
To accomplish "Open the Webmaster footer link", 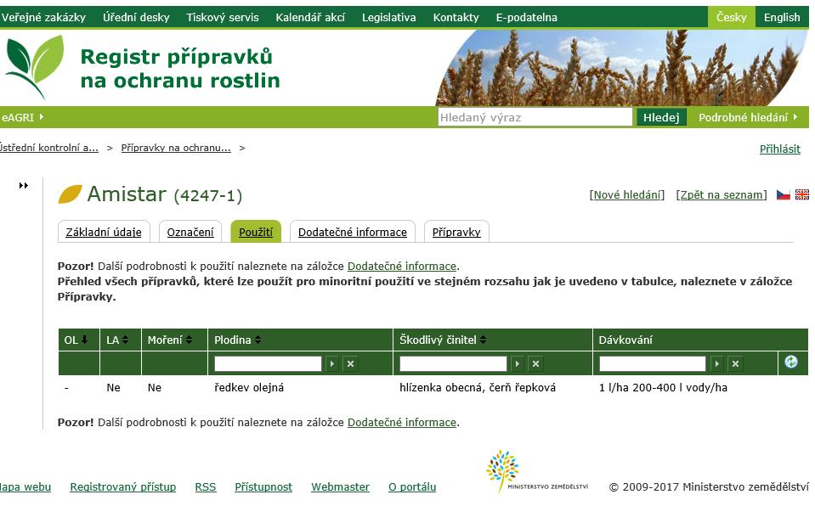I will coord(341,487).
